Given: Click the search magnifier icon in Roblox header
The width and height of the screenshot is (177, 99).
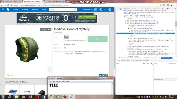Looking at the screenshot, I should point(75,10).
